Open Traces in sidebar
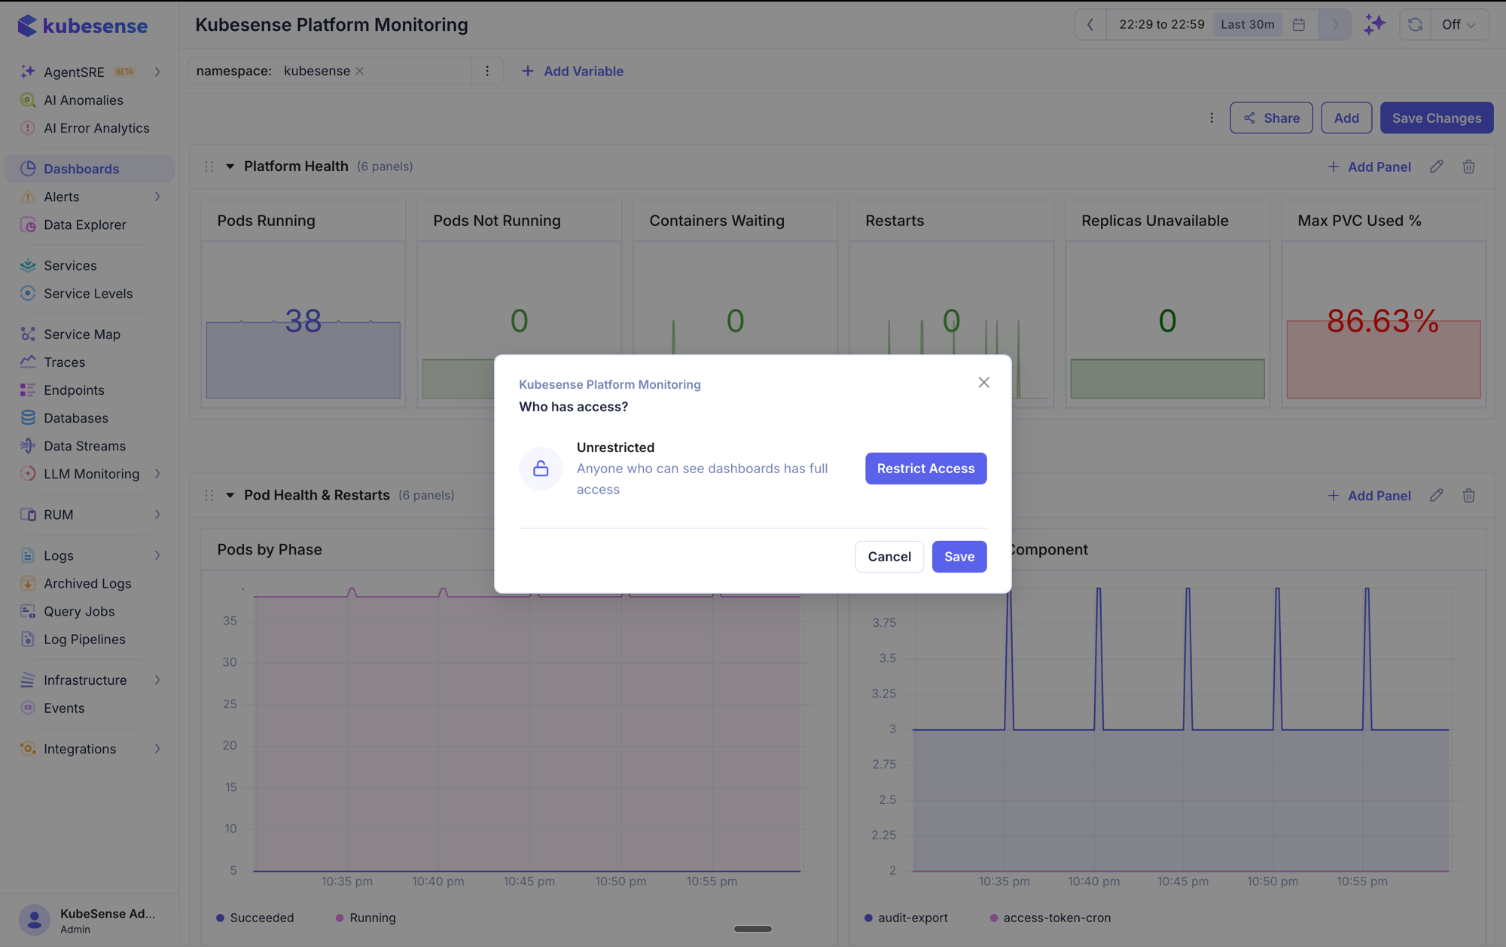This screenshot has width=1506, height=947. tap(89, 362)
